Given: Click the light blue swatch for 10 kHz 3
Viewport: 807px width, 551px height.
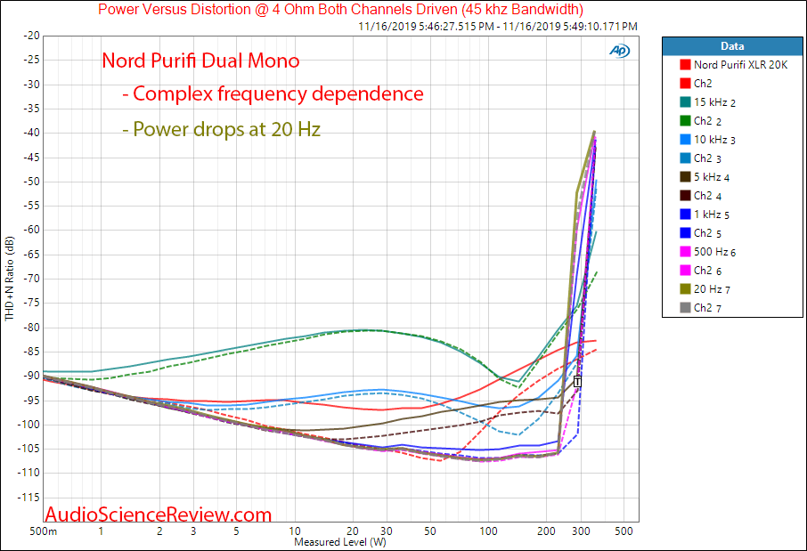Looking at the screenshot, I should click(685, 140).
